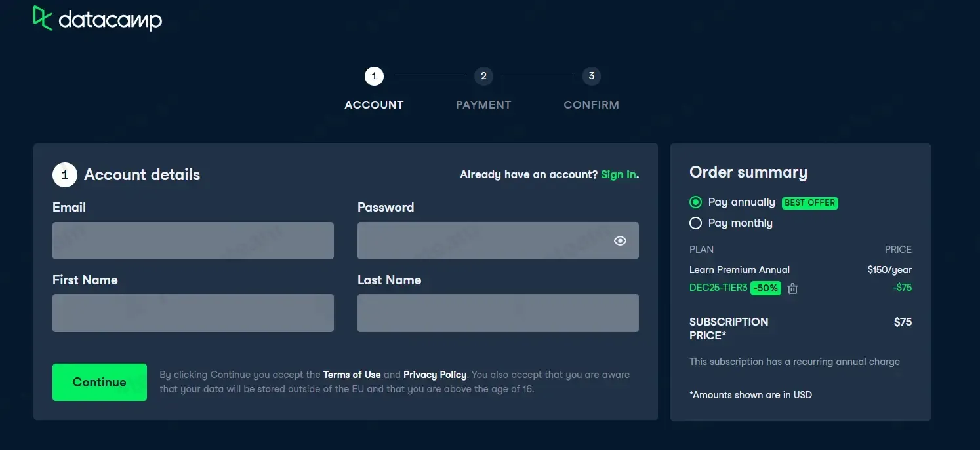Viewport: 980px width, 450px height.
Task: Go to the CONFIRM step
Action: click(592, 105)
